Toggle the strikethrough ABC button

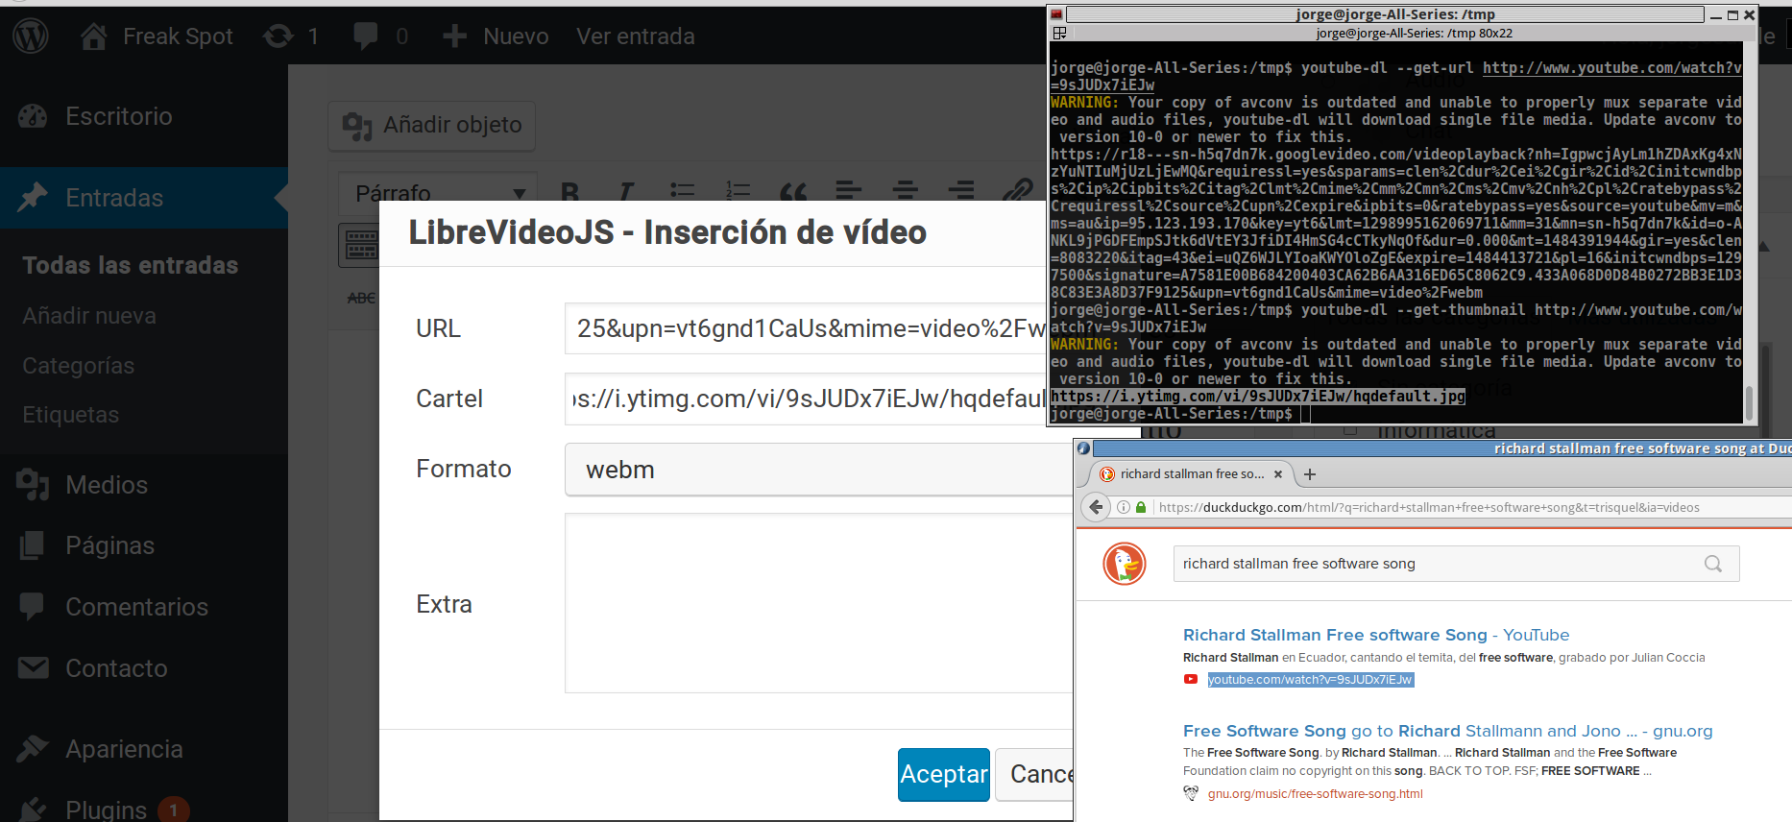pos(361,299)
